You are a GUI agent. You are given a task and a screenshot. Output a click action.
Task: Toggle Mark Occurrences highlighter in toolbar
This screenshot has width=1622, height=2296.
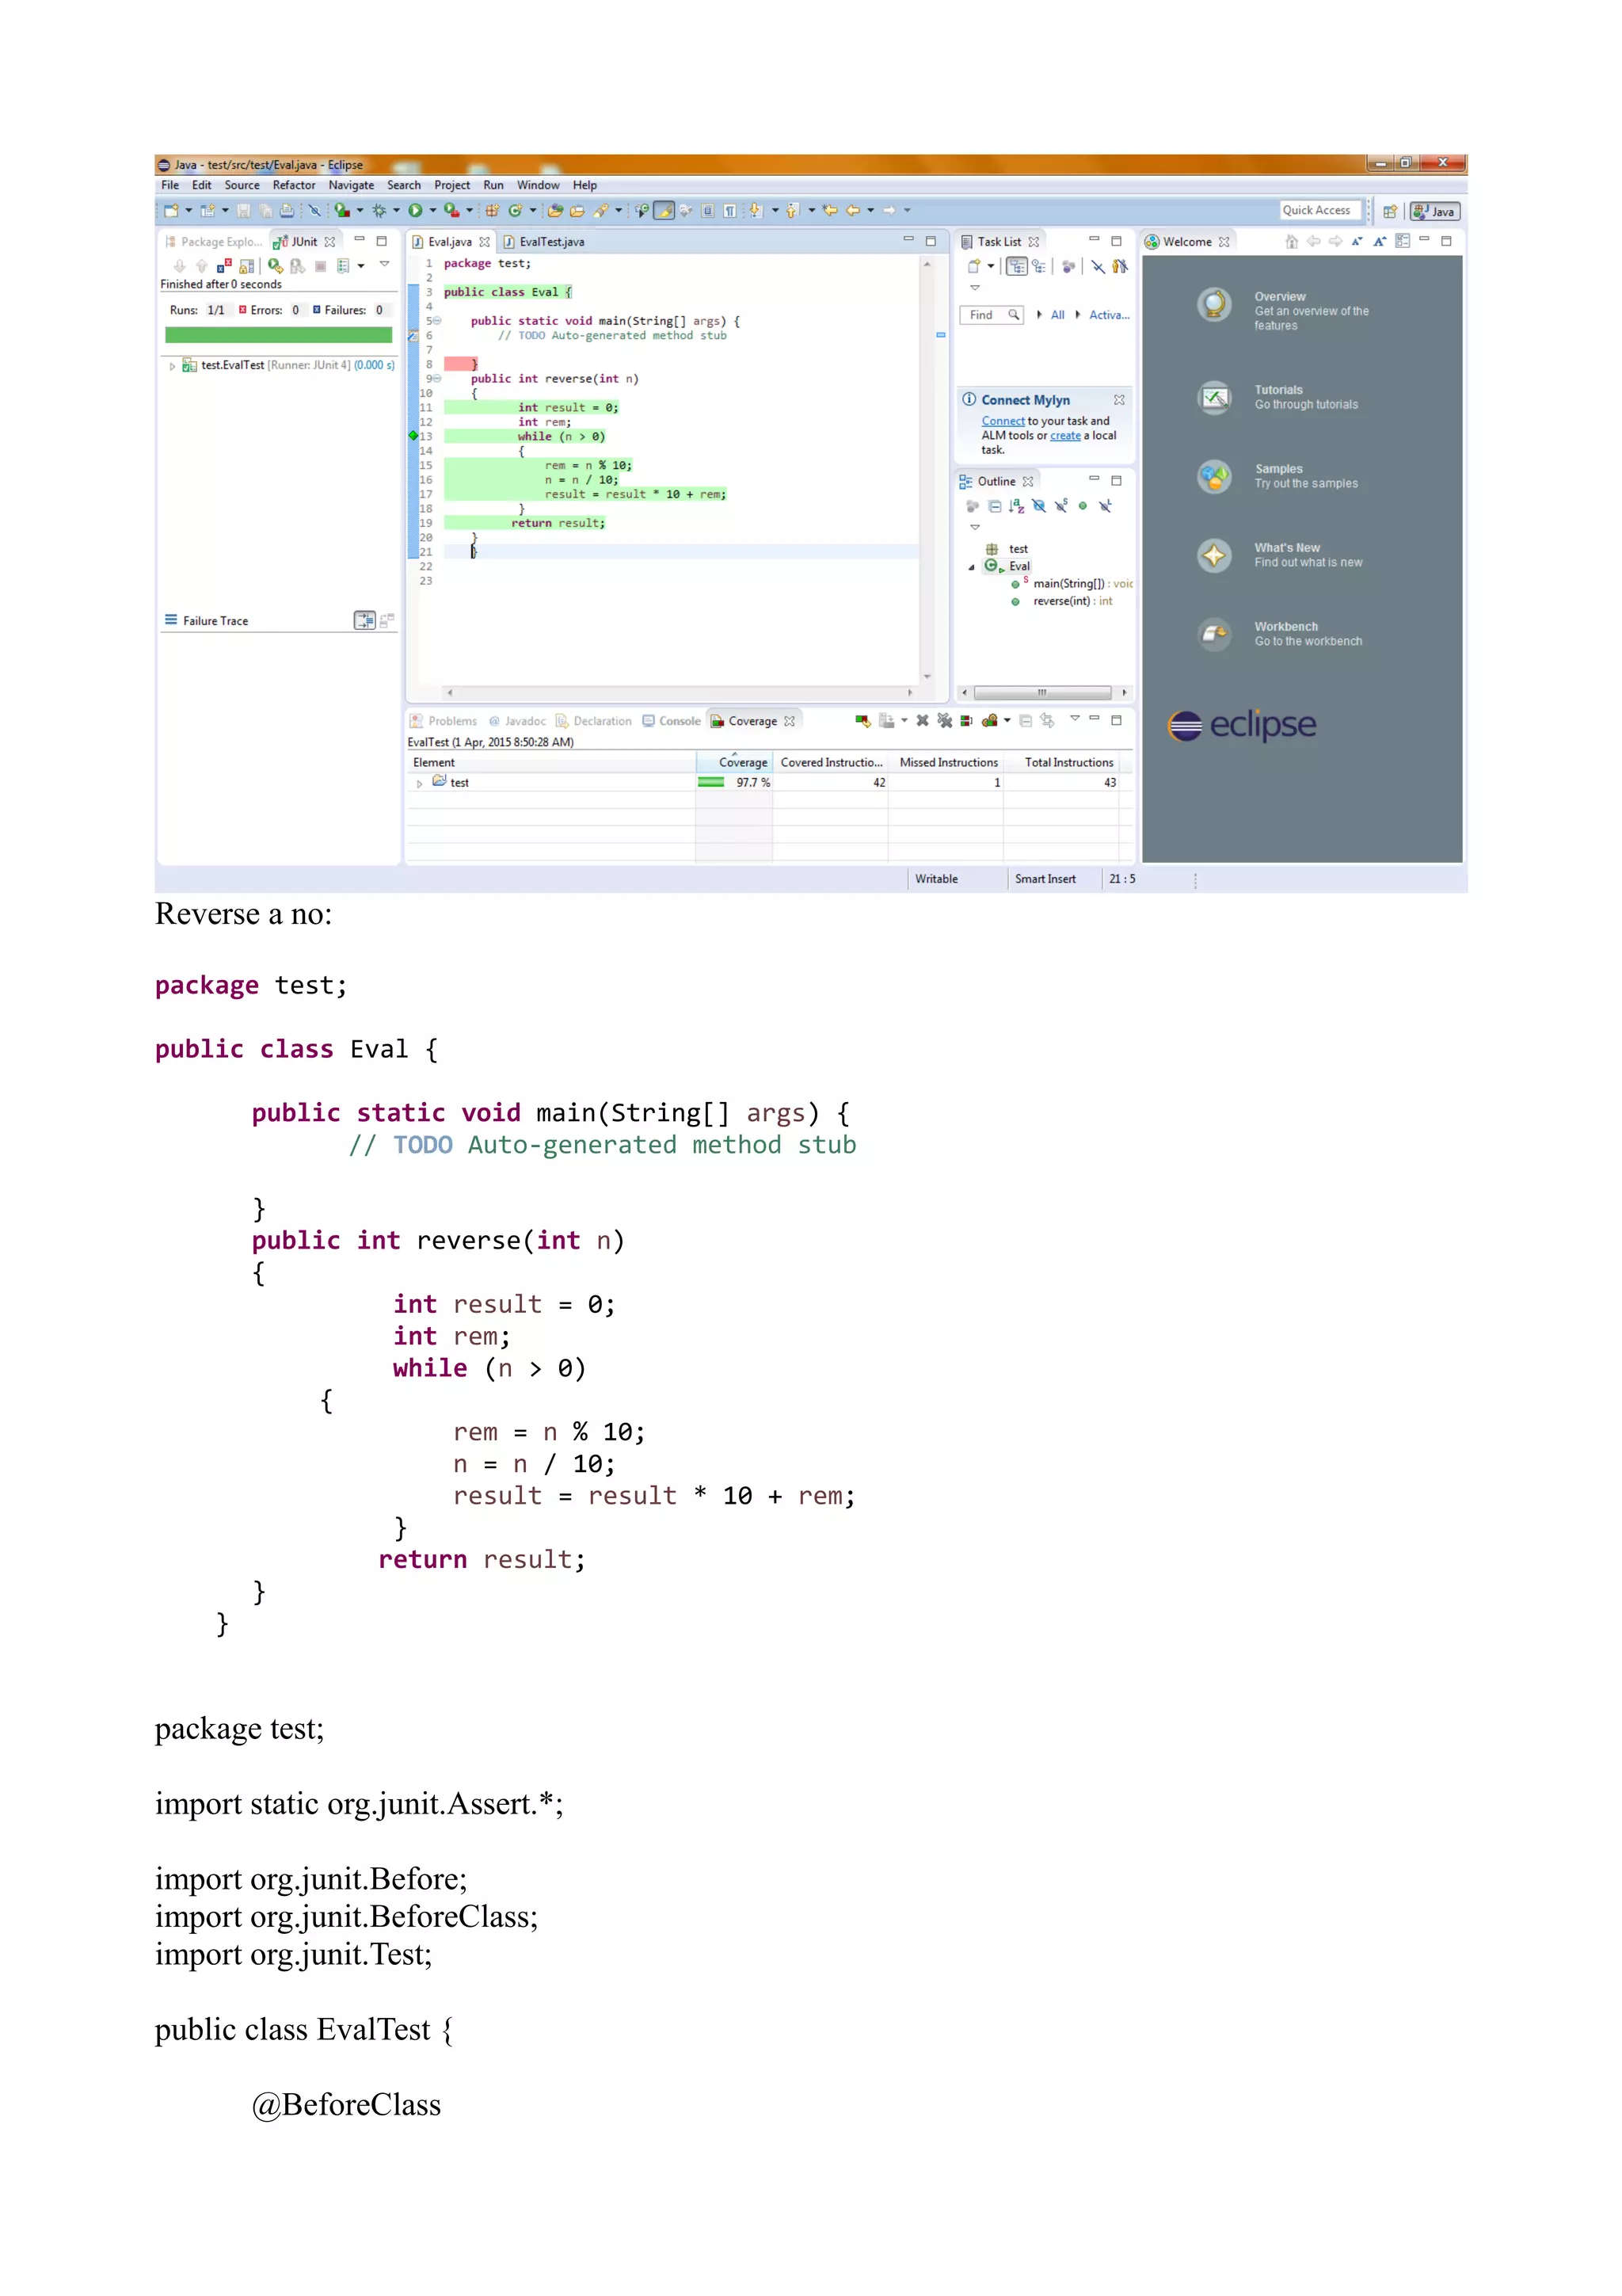tap(664, 210)
